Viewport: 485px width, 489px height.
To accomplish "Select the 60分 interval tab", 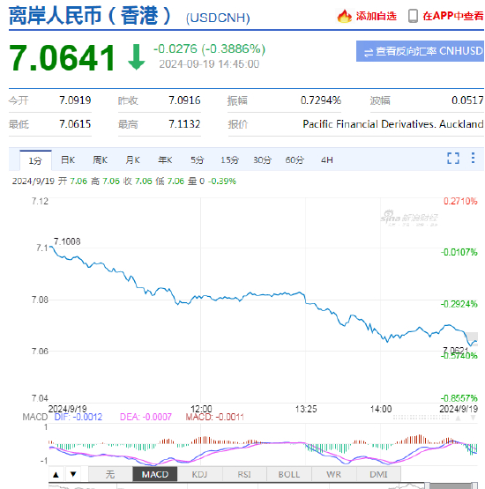I will click(295, 160).
